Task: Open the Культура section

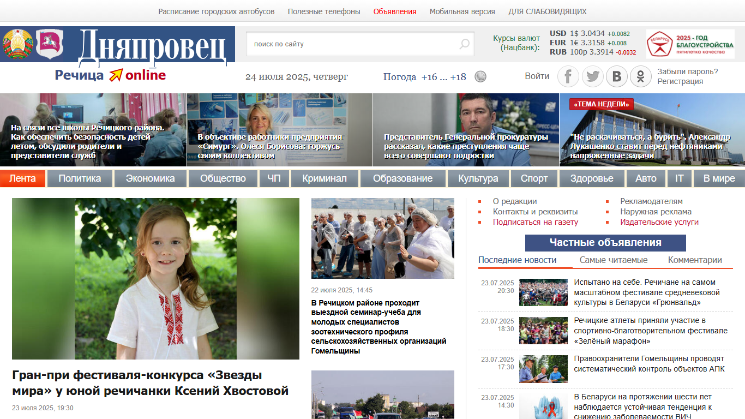Action: point(478,178)
